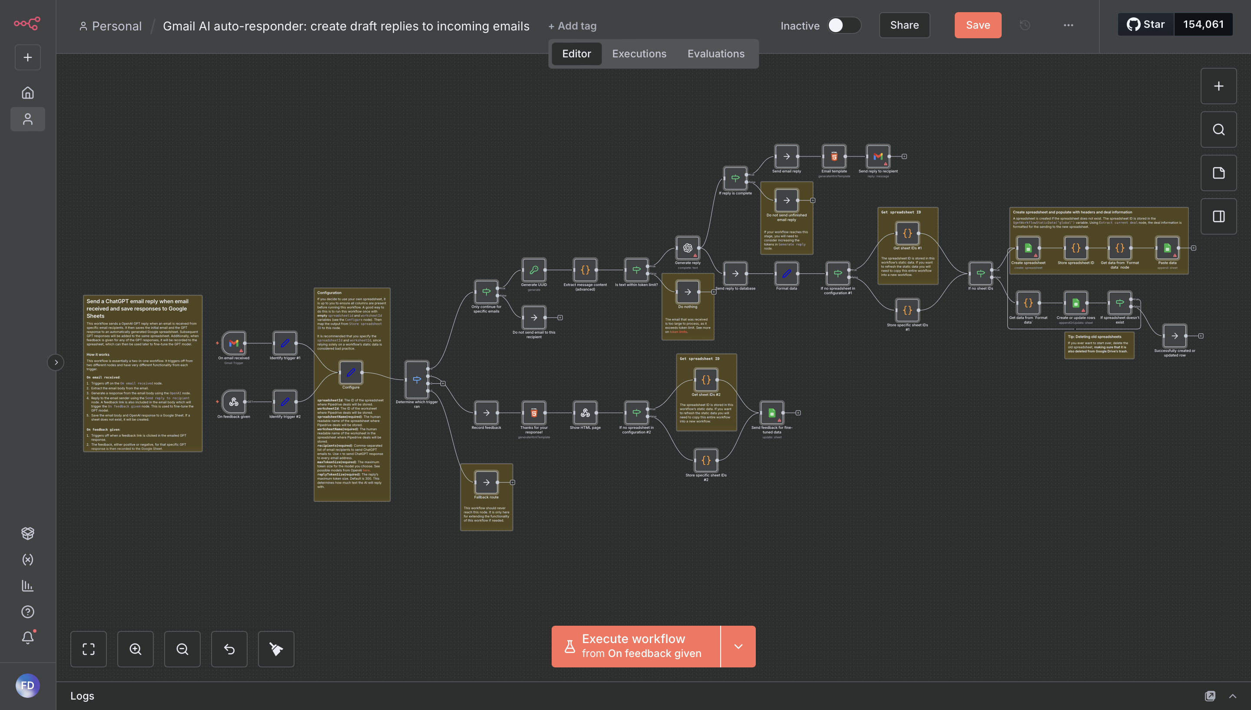Select the Create spreadsheet Google Sheets node
1251x710 pixels.
1028,248
